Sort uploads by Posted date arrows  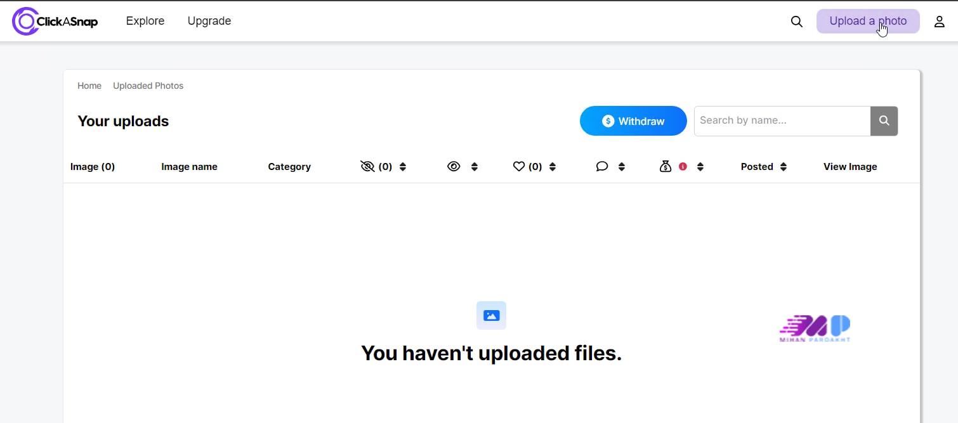(784, 167)
